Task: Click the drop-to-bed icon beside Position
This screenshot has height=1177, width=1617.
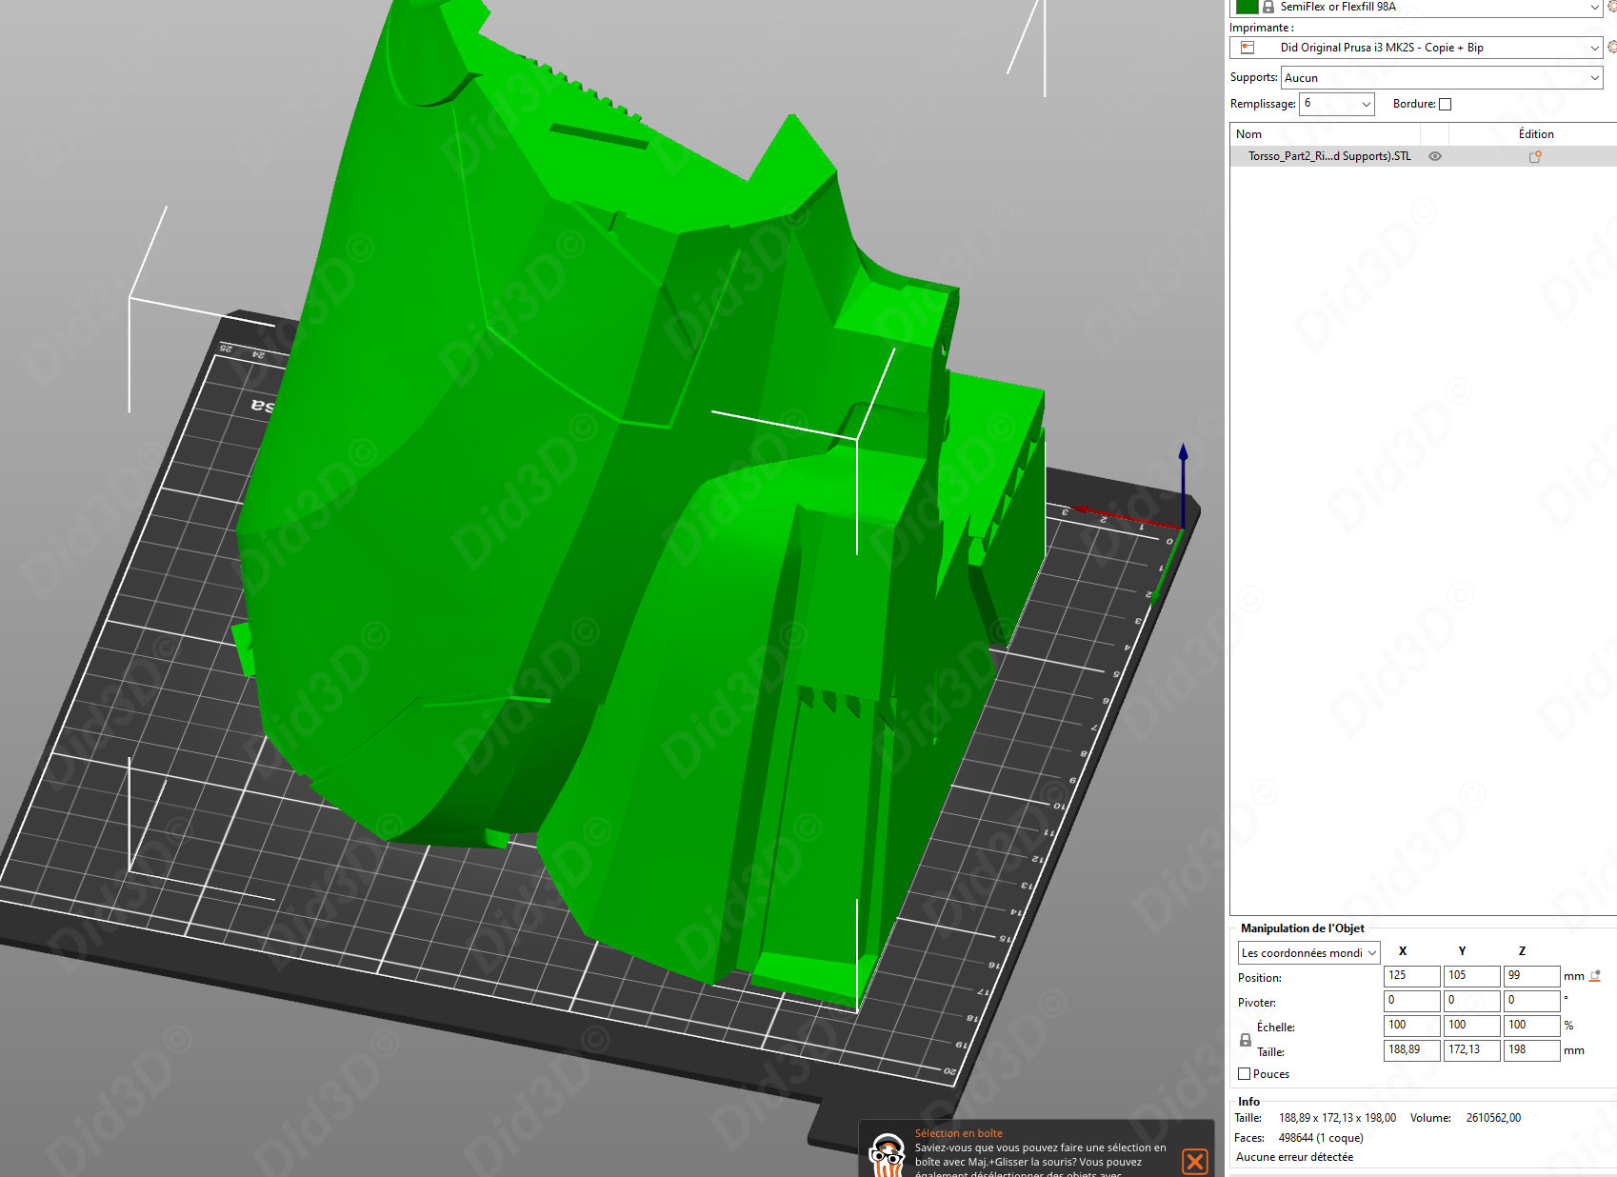Action: pos(1595,976)
